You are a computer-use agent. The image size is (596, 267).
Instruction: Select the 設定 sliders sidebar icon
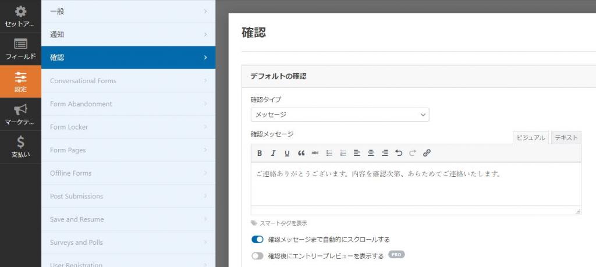[x=20, y=81]
